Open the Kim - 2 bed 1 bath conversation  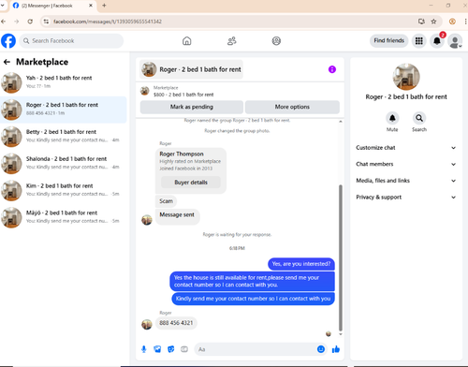pyautogui.click(x=64, y=190)
